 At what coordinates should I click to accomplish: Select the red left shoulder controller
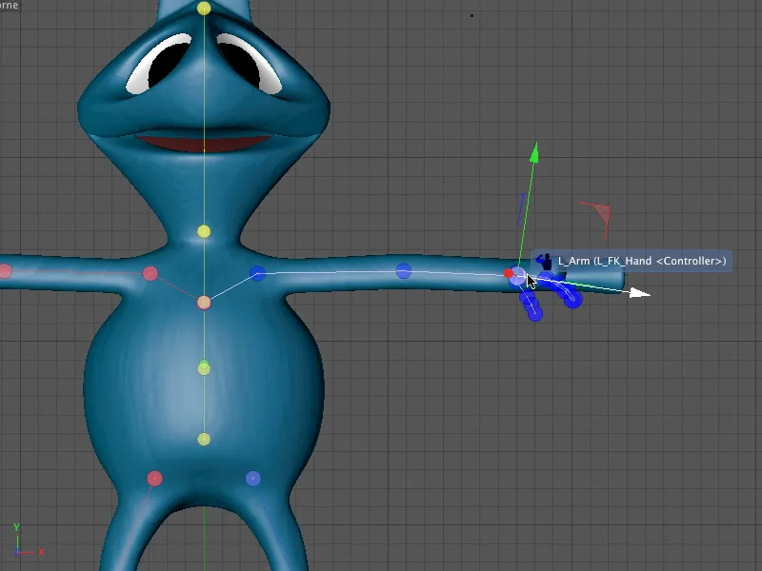(x=150, y=274)
